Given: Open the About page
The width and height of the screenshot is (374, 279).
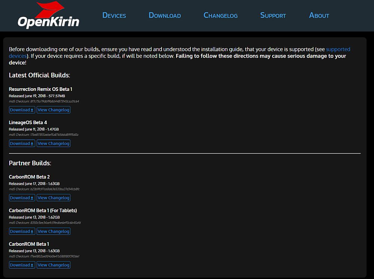Looking at the screenshot, I should coord(319,15).
